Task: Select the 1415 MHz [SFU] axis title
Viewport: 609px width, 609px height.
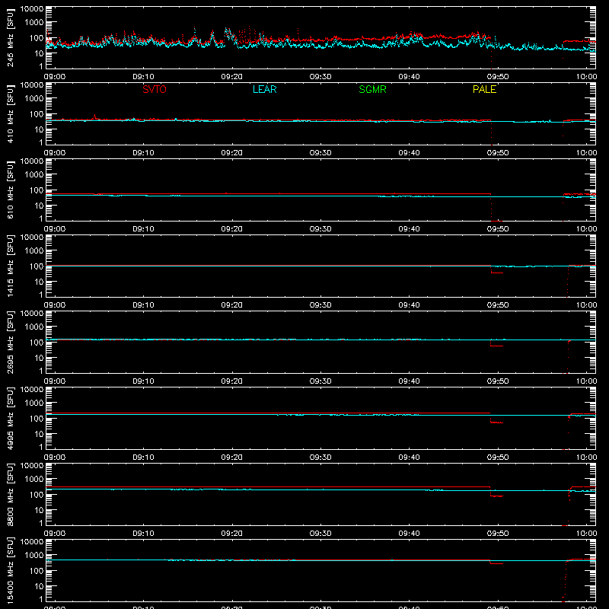Action: click(x=10, y=266)
